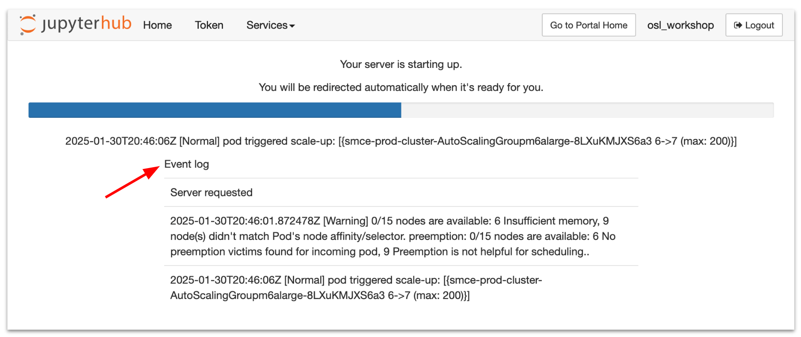Click the jupyterhub wordmark text
Image resolution: width=801 pixels, height=337 pixels.
click(x=87, y=24)
